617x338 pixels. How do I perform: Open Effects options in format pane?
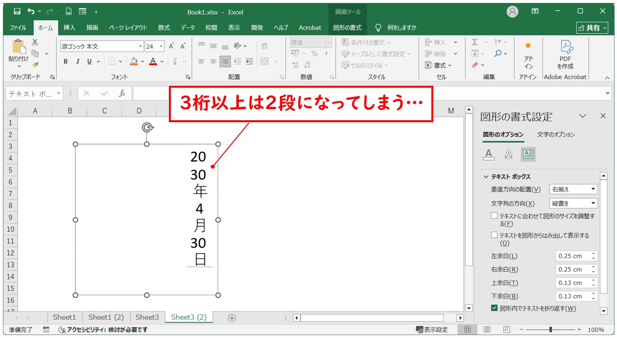509,155
